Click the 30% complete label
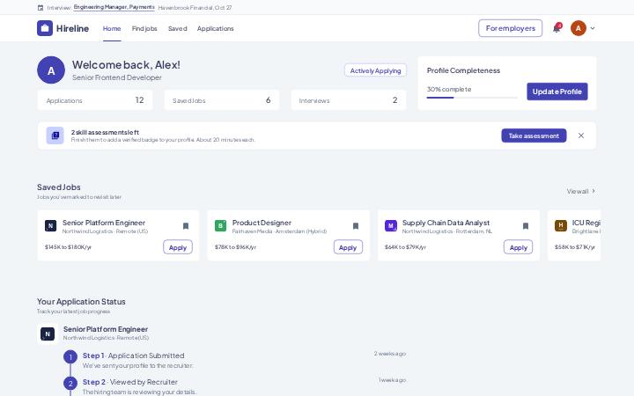 coord(449,89)
